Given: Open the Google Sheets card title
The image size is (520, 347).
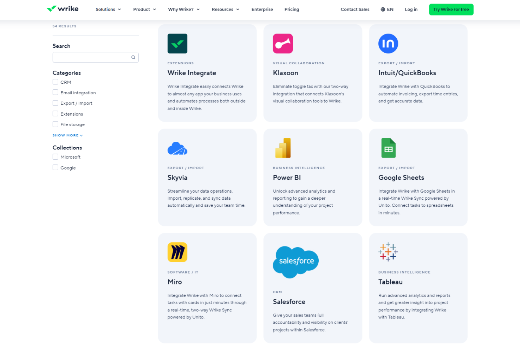Looking at the screenshot, I should [401, 178].
